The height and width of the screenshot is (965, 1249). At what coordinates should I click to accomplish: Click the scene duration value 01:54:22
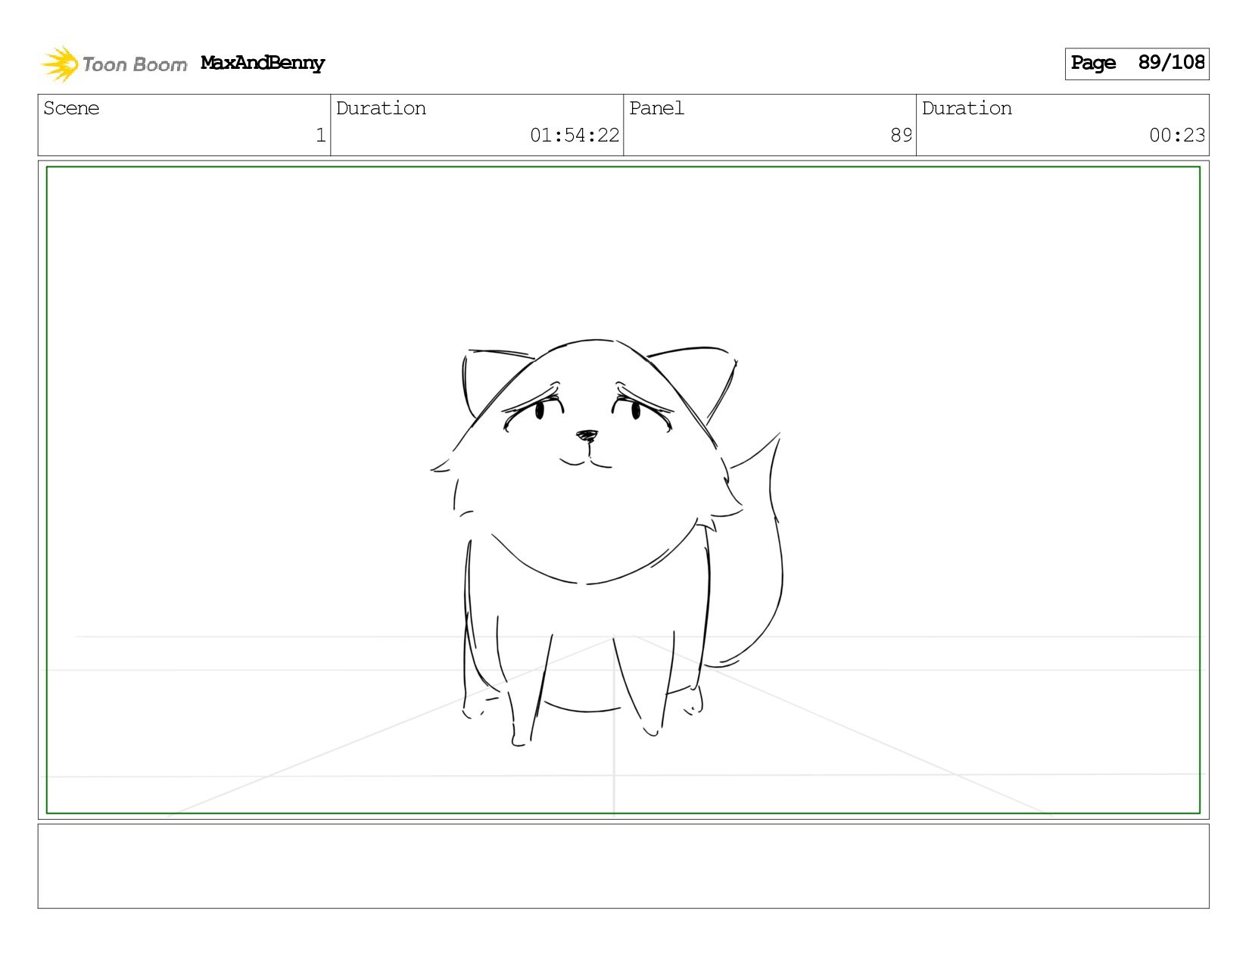[x=575, y=135]
